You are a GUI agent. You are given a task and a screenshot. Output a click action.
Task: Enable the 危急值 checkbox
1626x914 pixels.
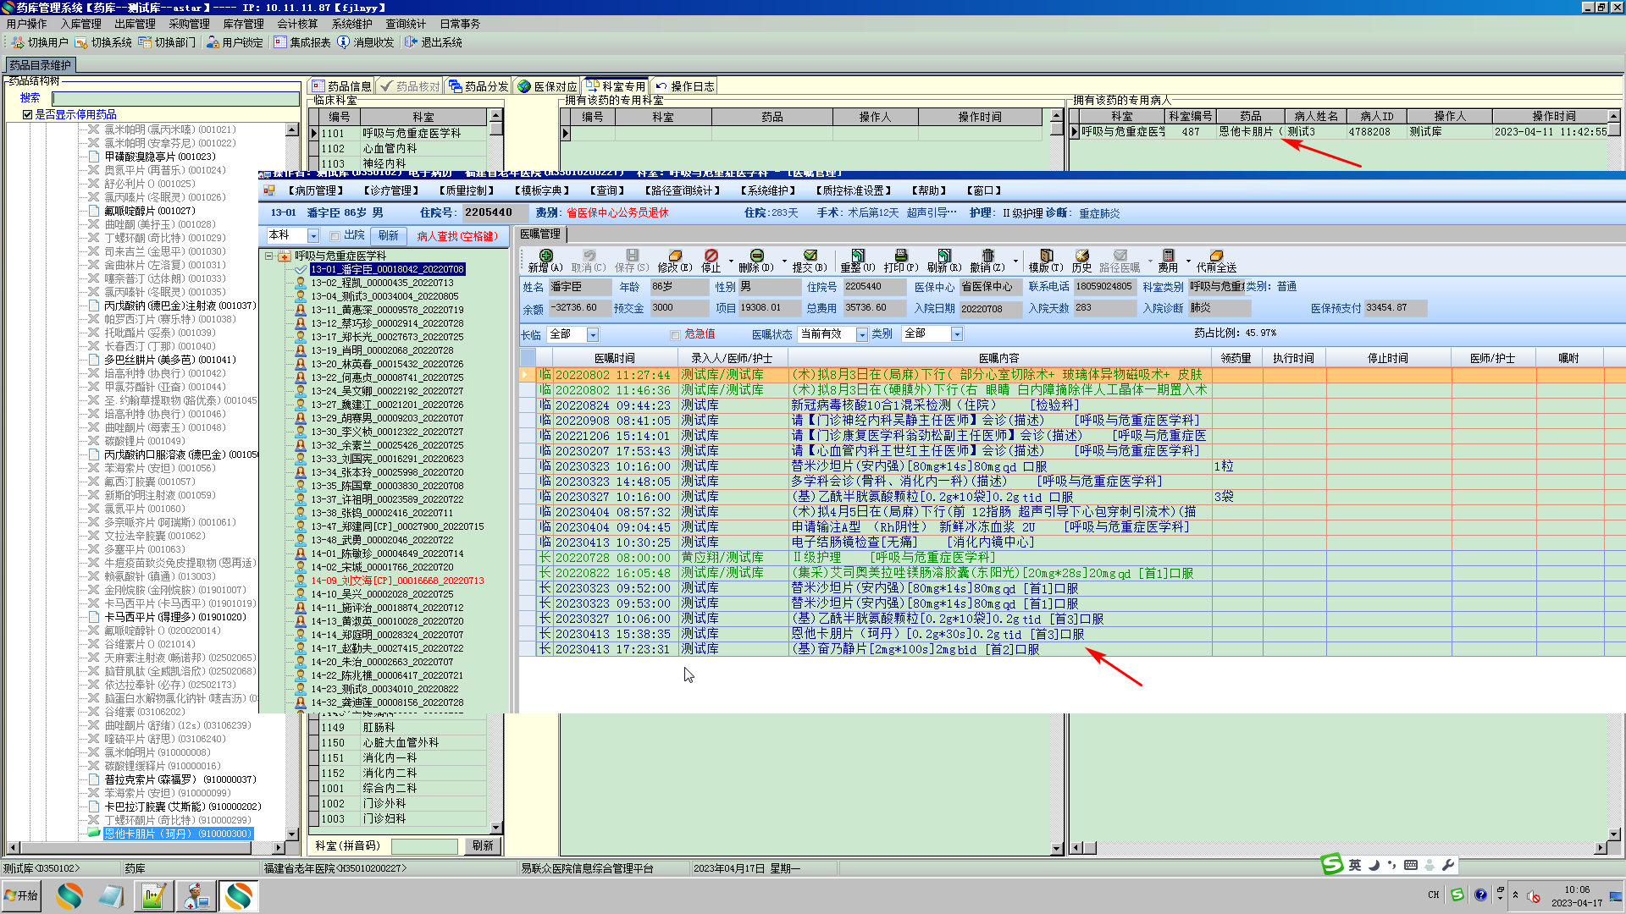pos(675,335)
